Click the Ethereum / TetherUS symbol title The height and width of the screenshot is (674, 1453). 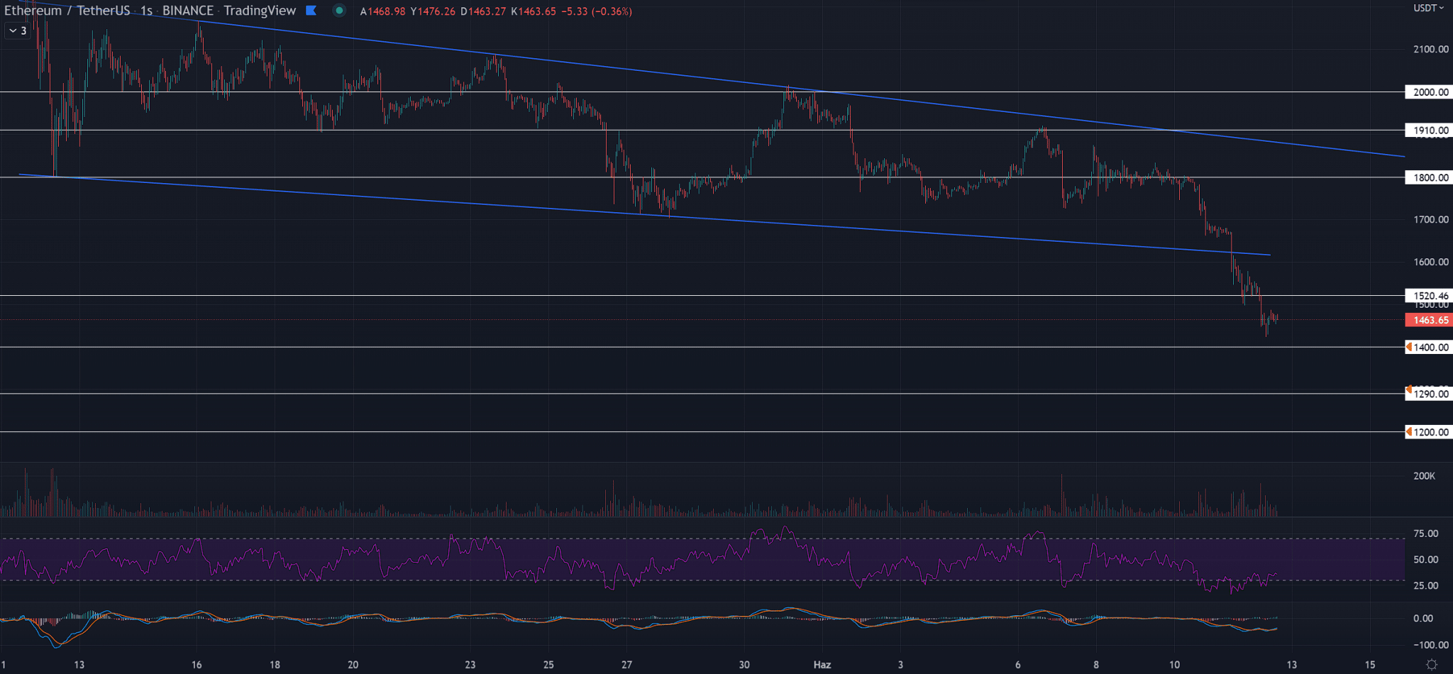[68, 11]
